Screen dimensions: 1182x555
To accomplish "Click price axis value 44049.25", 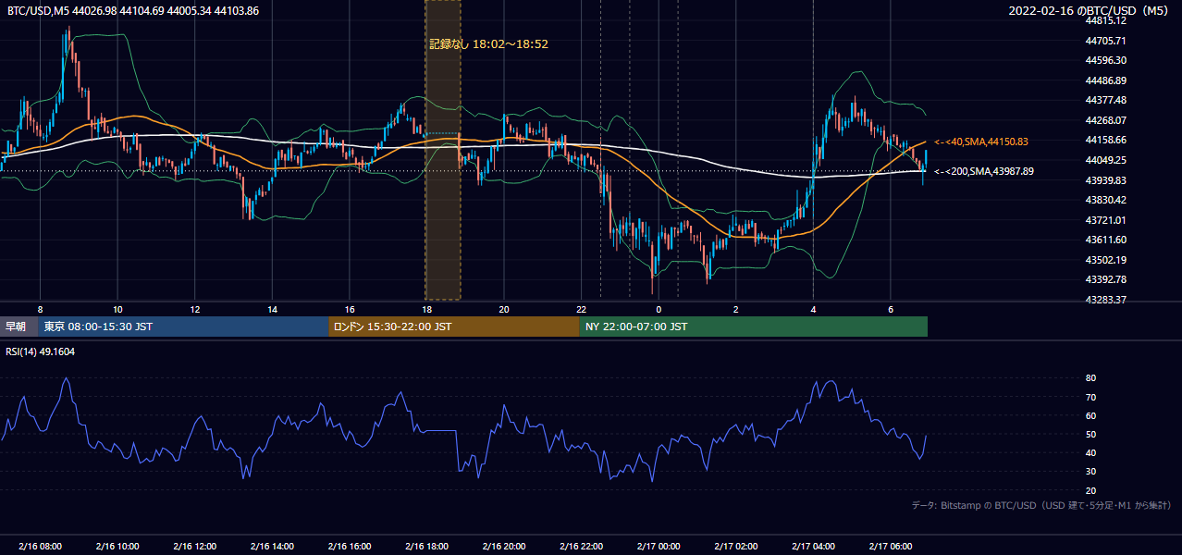I will coord(1106,160).
